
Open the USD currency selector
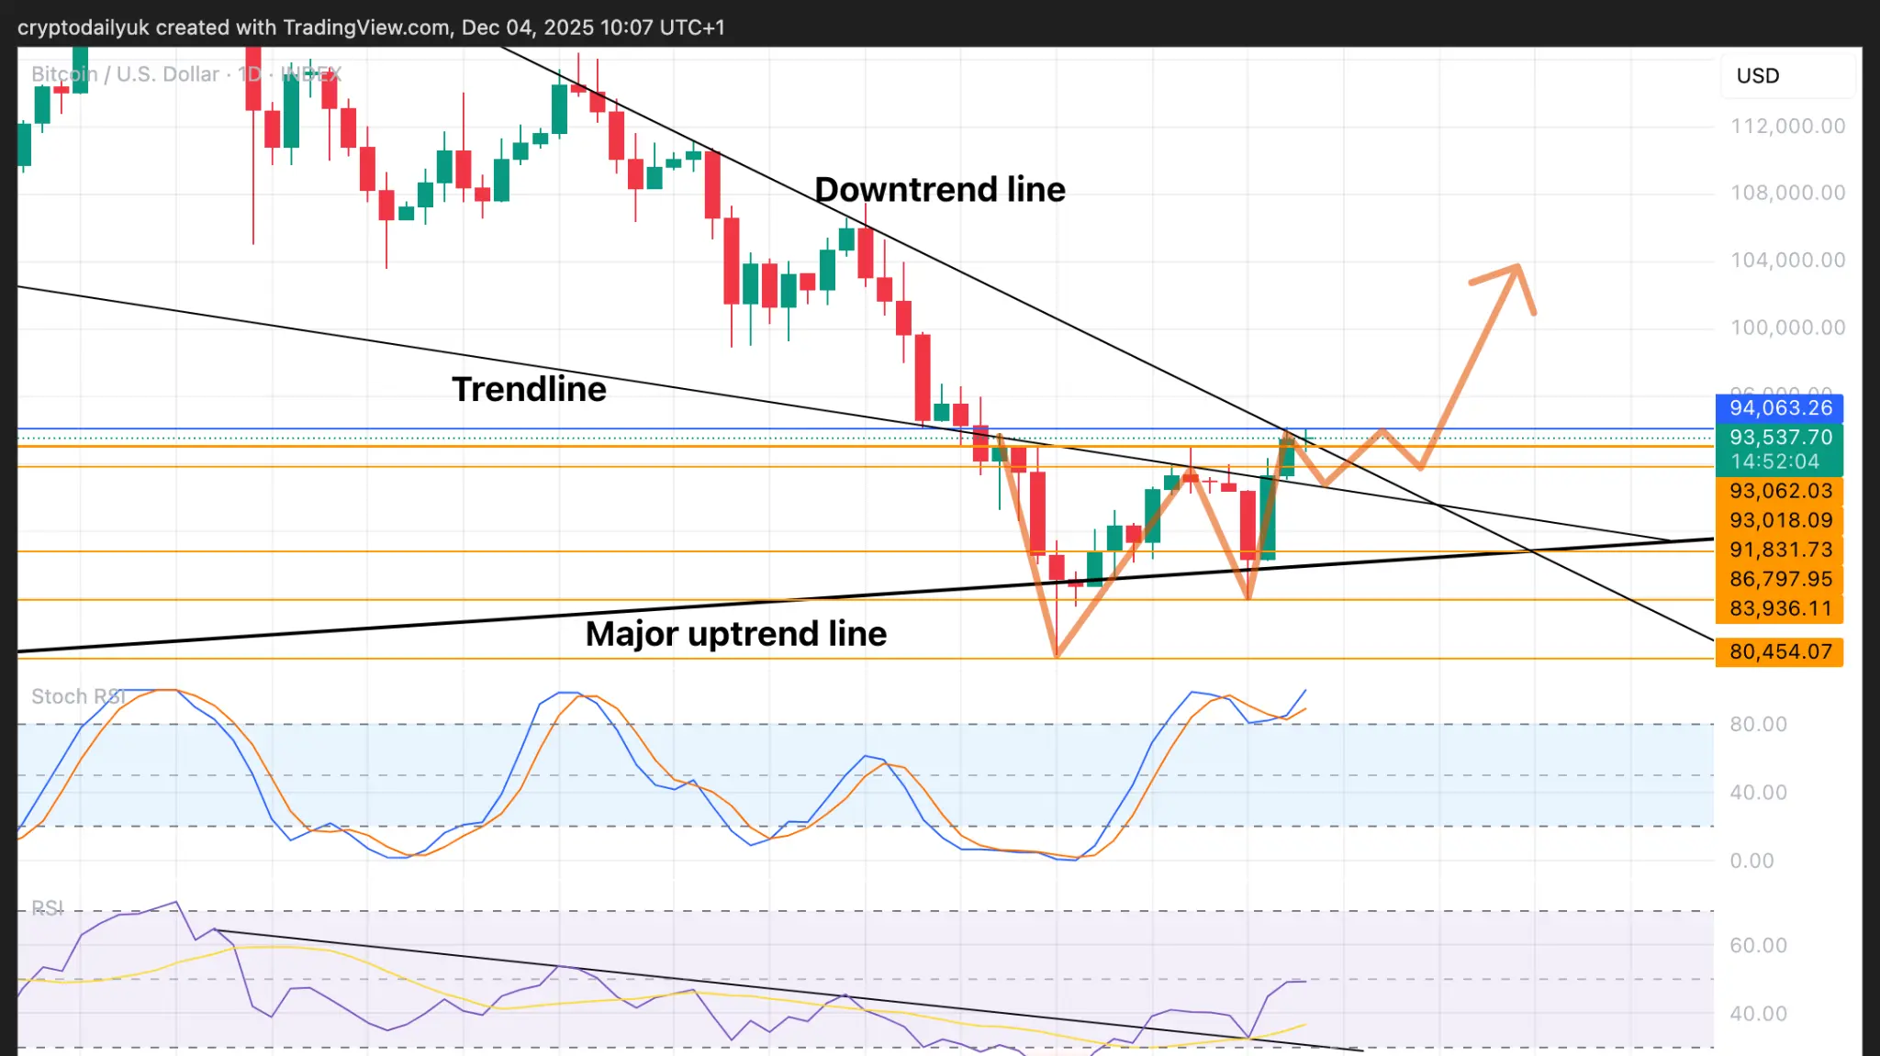click(1757, 76)
